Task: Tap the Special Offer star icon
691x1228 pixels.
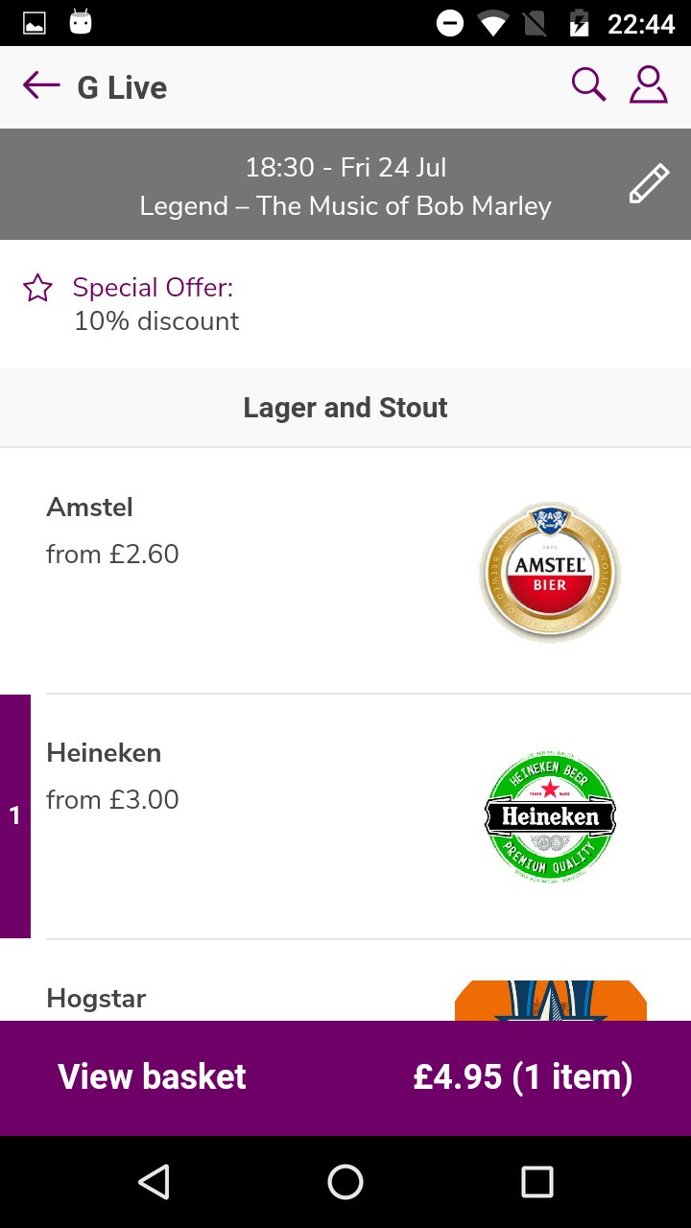Action: point(37,288)
